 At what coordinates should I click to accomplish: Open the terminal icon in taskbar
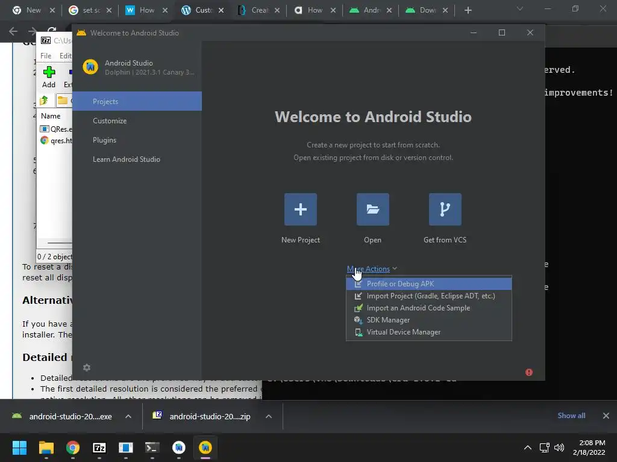point(152,448)
